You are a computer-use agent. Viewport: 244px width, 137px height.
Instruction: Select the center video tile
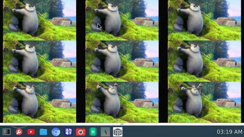122,61
